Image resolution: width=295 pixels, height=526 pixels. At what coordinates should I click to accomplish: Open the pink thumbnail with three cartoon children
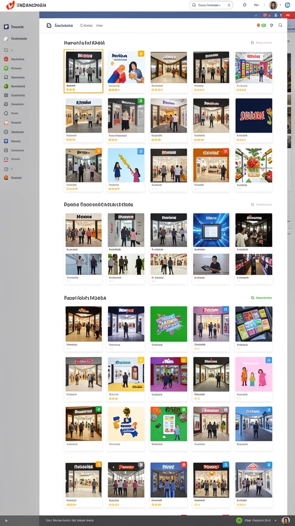254,374
